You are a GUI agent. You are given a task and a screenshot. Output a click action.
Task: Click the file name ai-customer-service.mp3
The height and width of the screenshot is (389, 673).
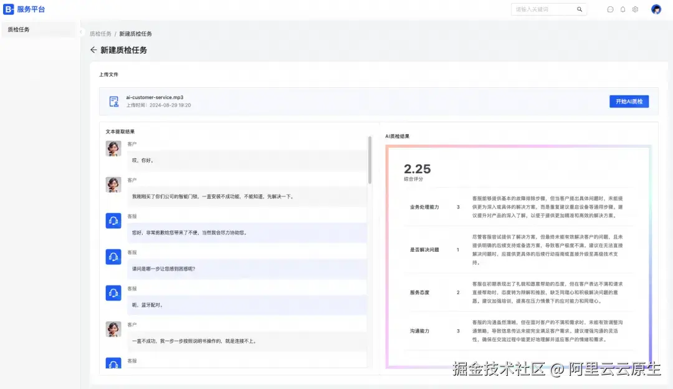(155, 97)
